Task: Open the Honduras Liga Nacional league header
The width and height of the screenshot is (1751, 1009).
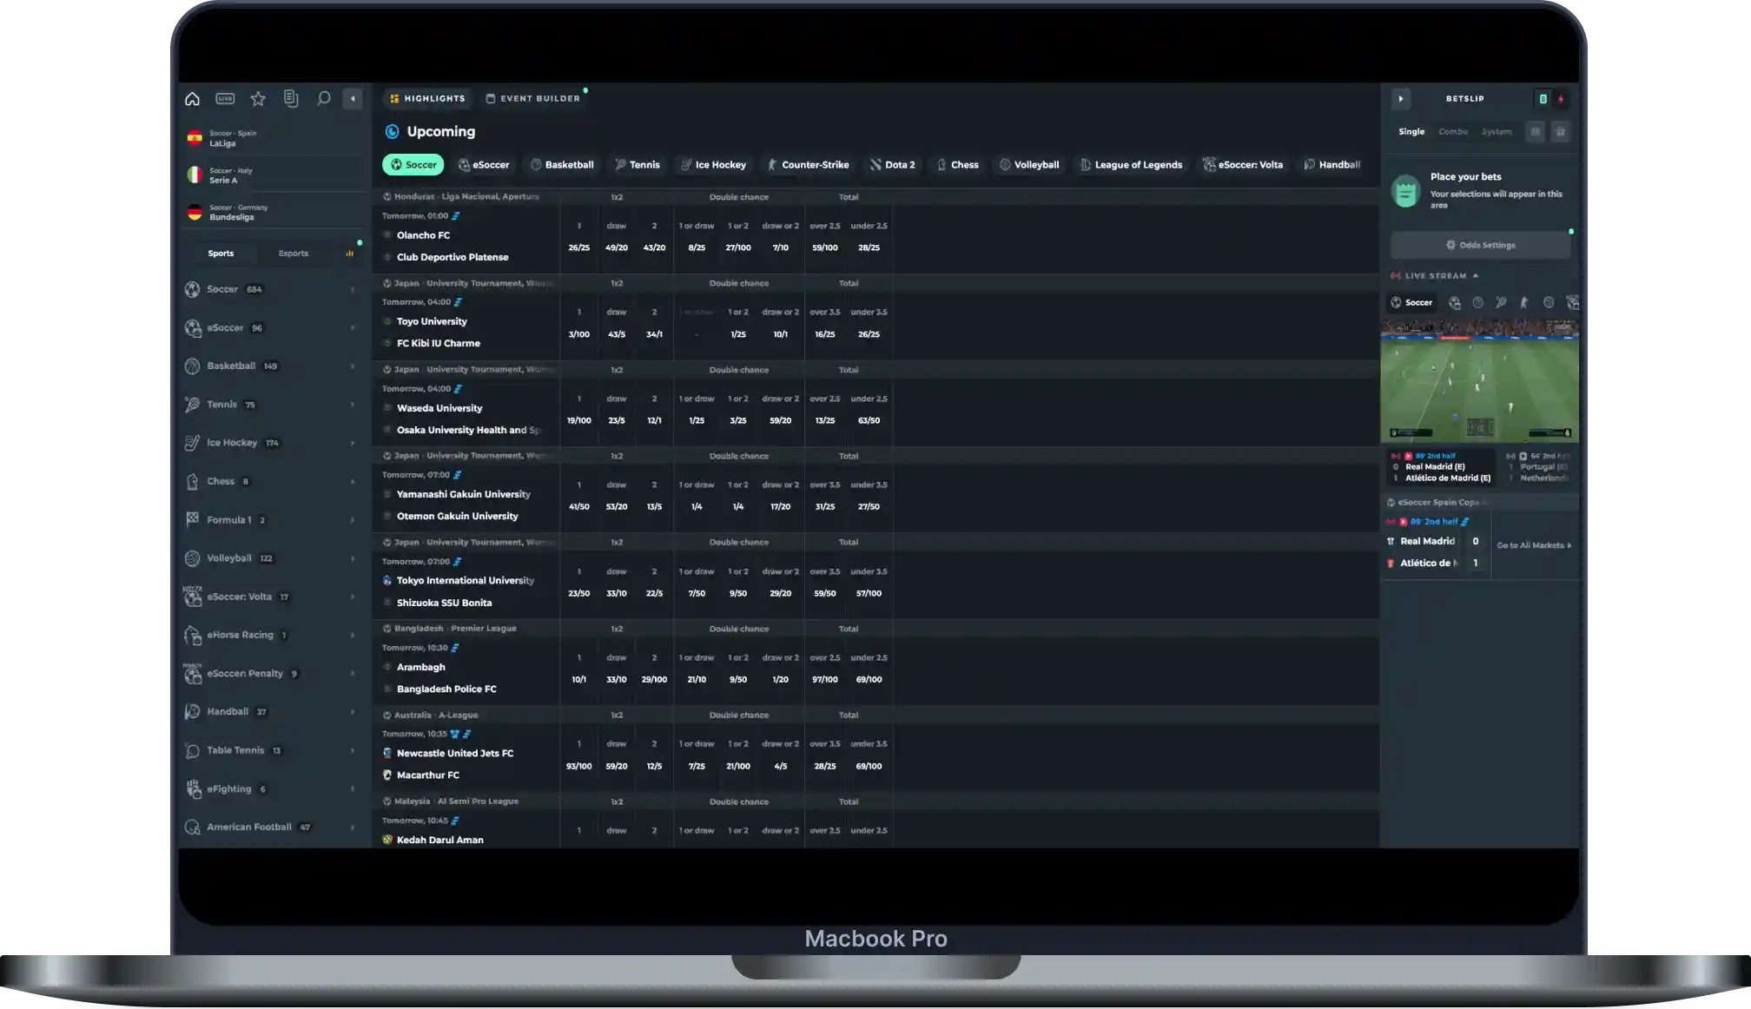Action: pos(466,197)
